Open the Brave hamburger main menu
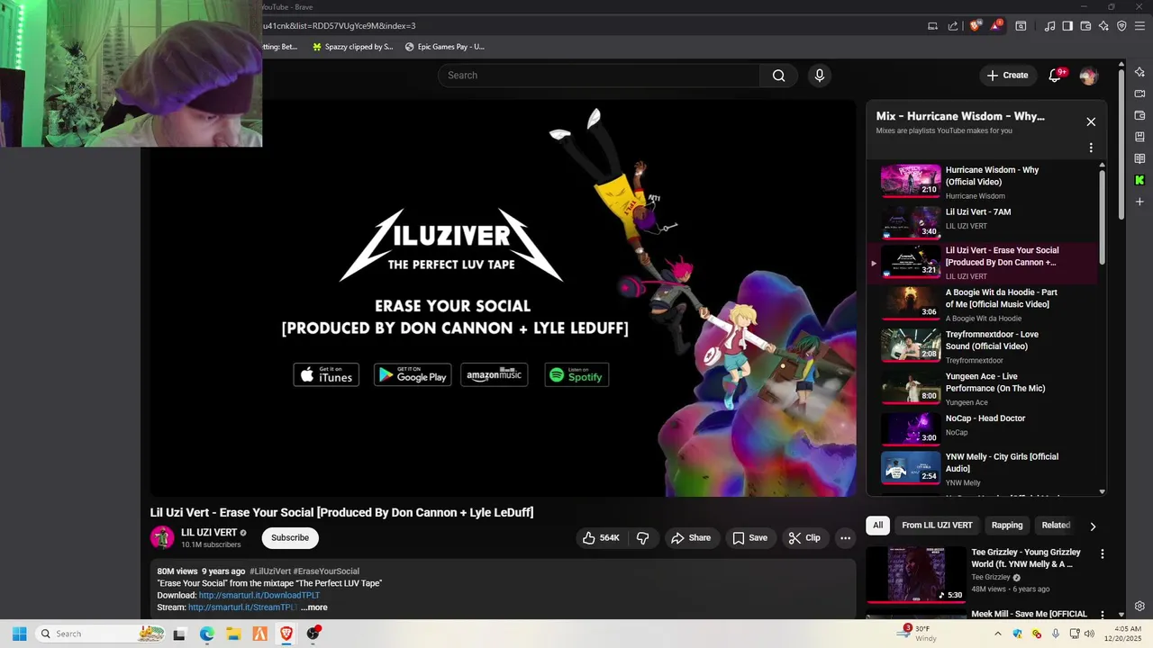 click(1139, 26)
